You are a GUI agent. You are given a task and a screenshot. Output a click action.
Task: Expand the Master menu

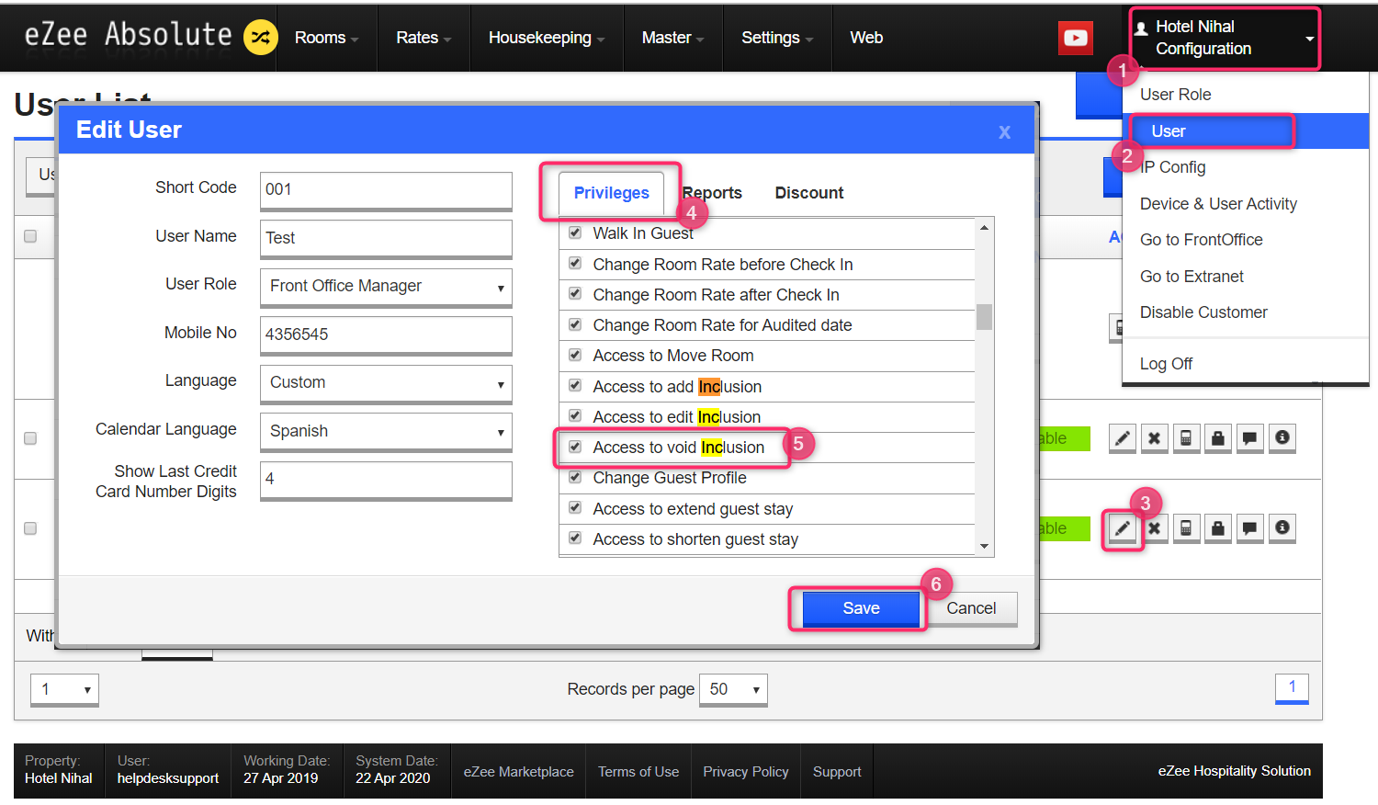pyautogui.click(x=672, y=38)
